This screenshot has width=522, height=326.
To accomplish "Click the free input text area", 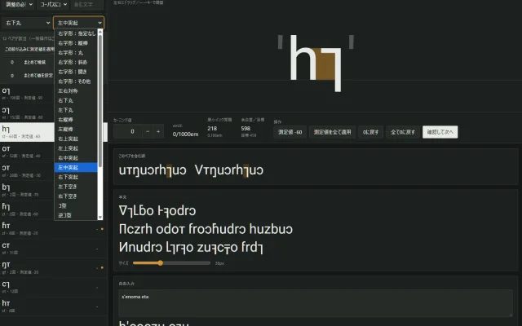I will pos(316,303).
